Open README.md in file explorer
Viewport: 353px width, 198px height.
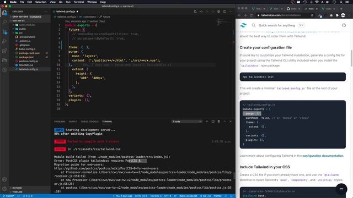pos(26,65)
